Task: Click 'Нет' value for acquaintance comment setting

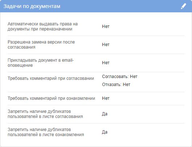Action: pos(106,98)
